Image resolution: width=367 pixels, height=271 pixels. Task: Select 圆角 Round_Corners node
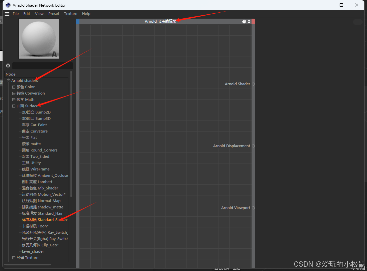[40, 150]
